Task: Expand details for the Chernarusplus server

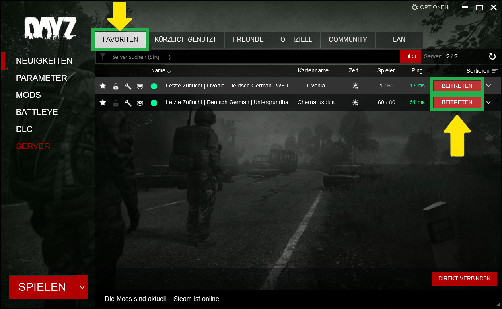Action: [x=488, y=102]
